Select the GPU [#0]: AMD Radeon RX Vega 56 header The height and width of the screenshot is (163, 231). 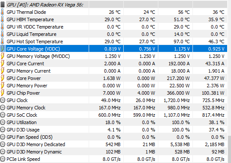pyautogui.click(x=45, y=5)
